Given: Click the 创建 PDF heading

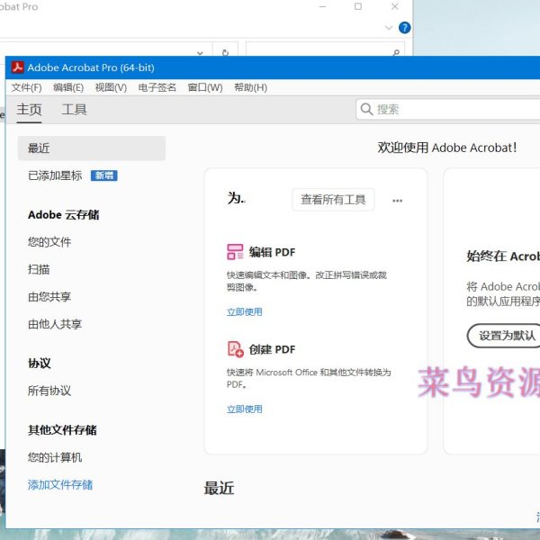Looking at the screenshot, I should 272,349.
